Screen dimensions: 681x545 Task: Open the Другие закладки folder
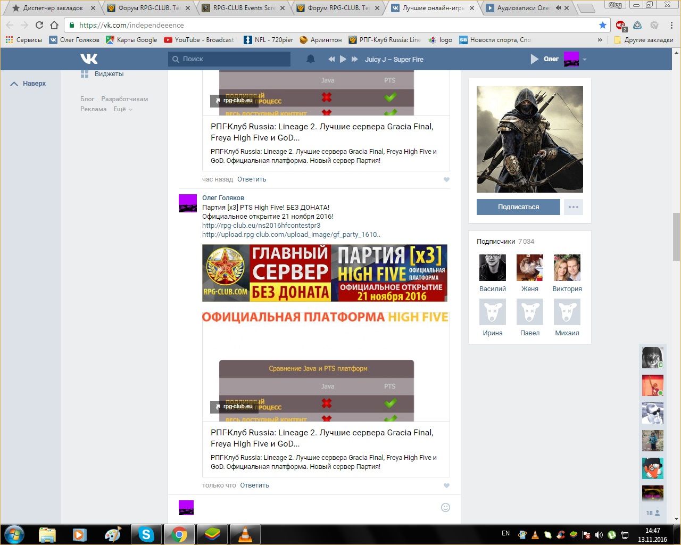[x=644, y=40]
